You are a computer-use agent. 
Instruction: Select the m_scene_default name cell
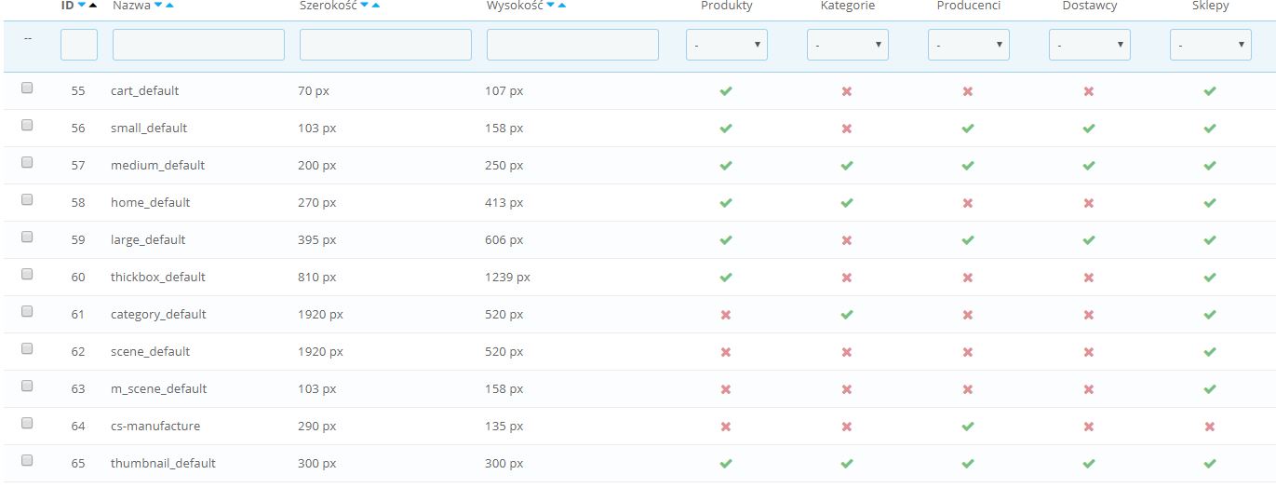159,389
